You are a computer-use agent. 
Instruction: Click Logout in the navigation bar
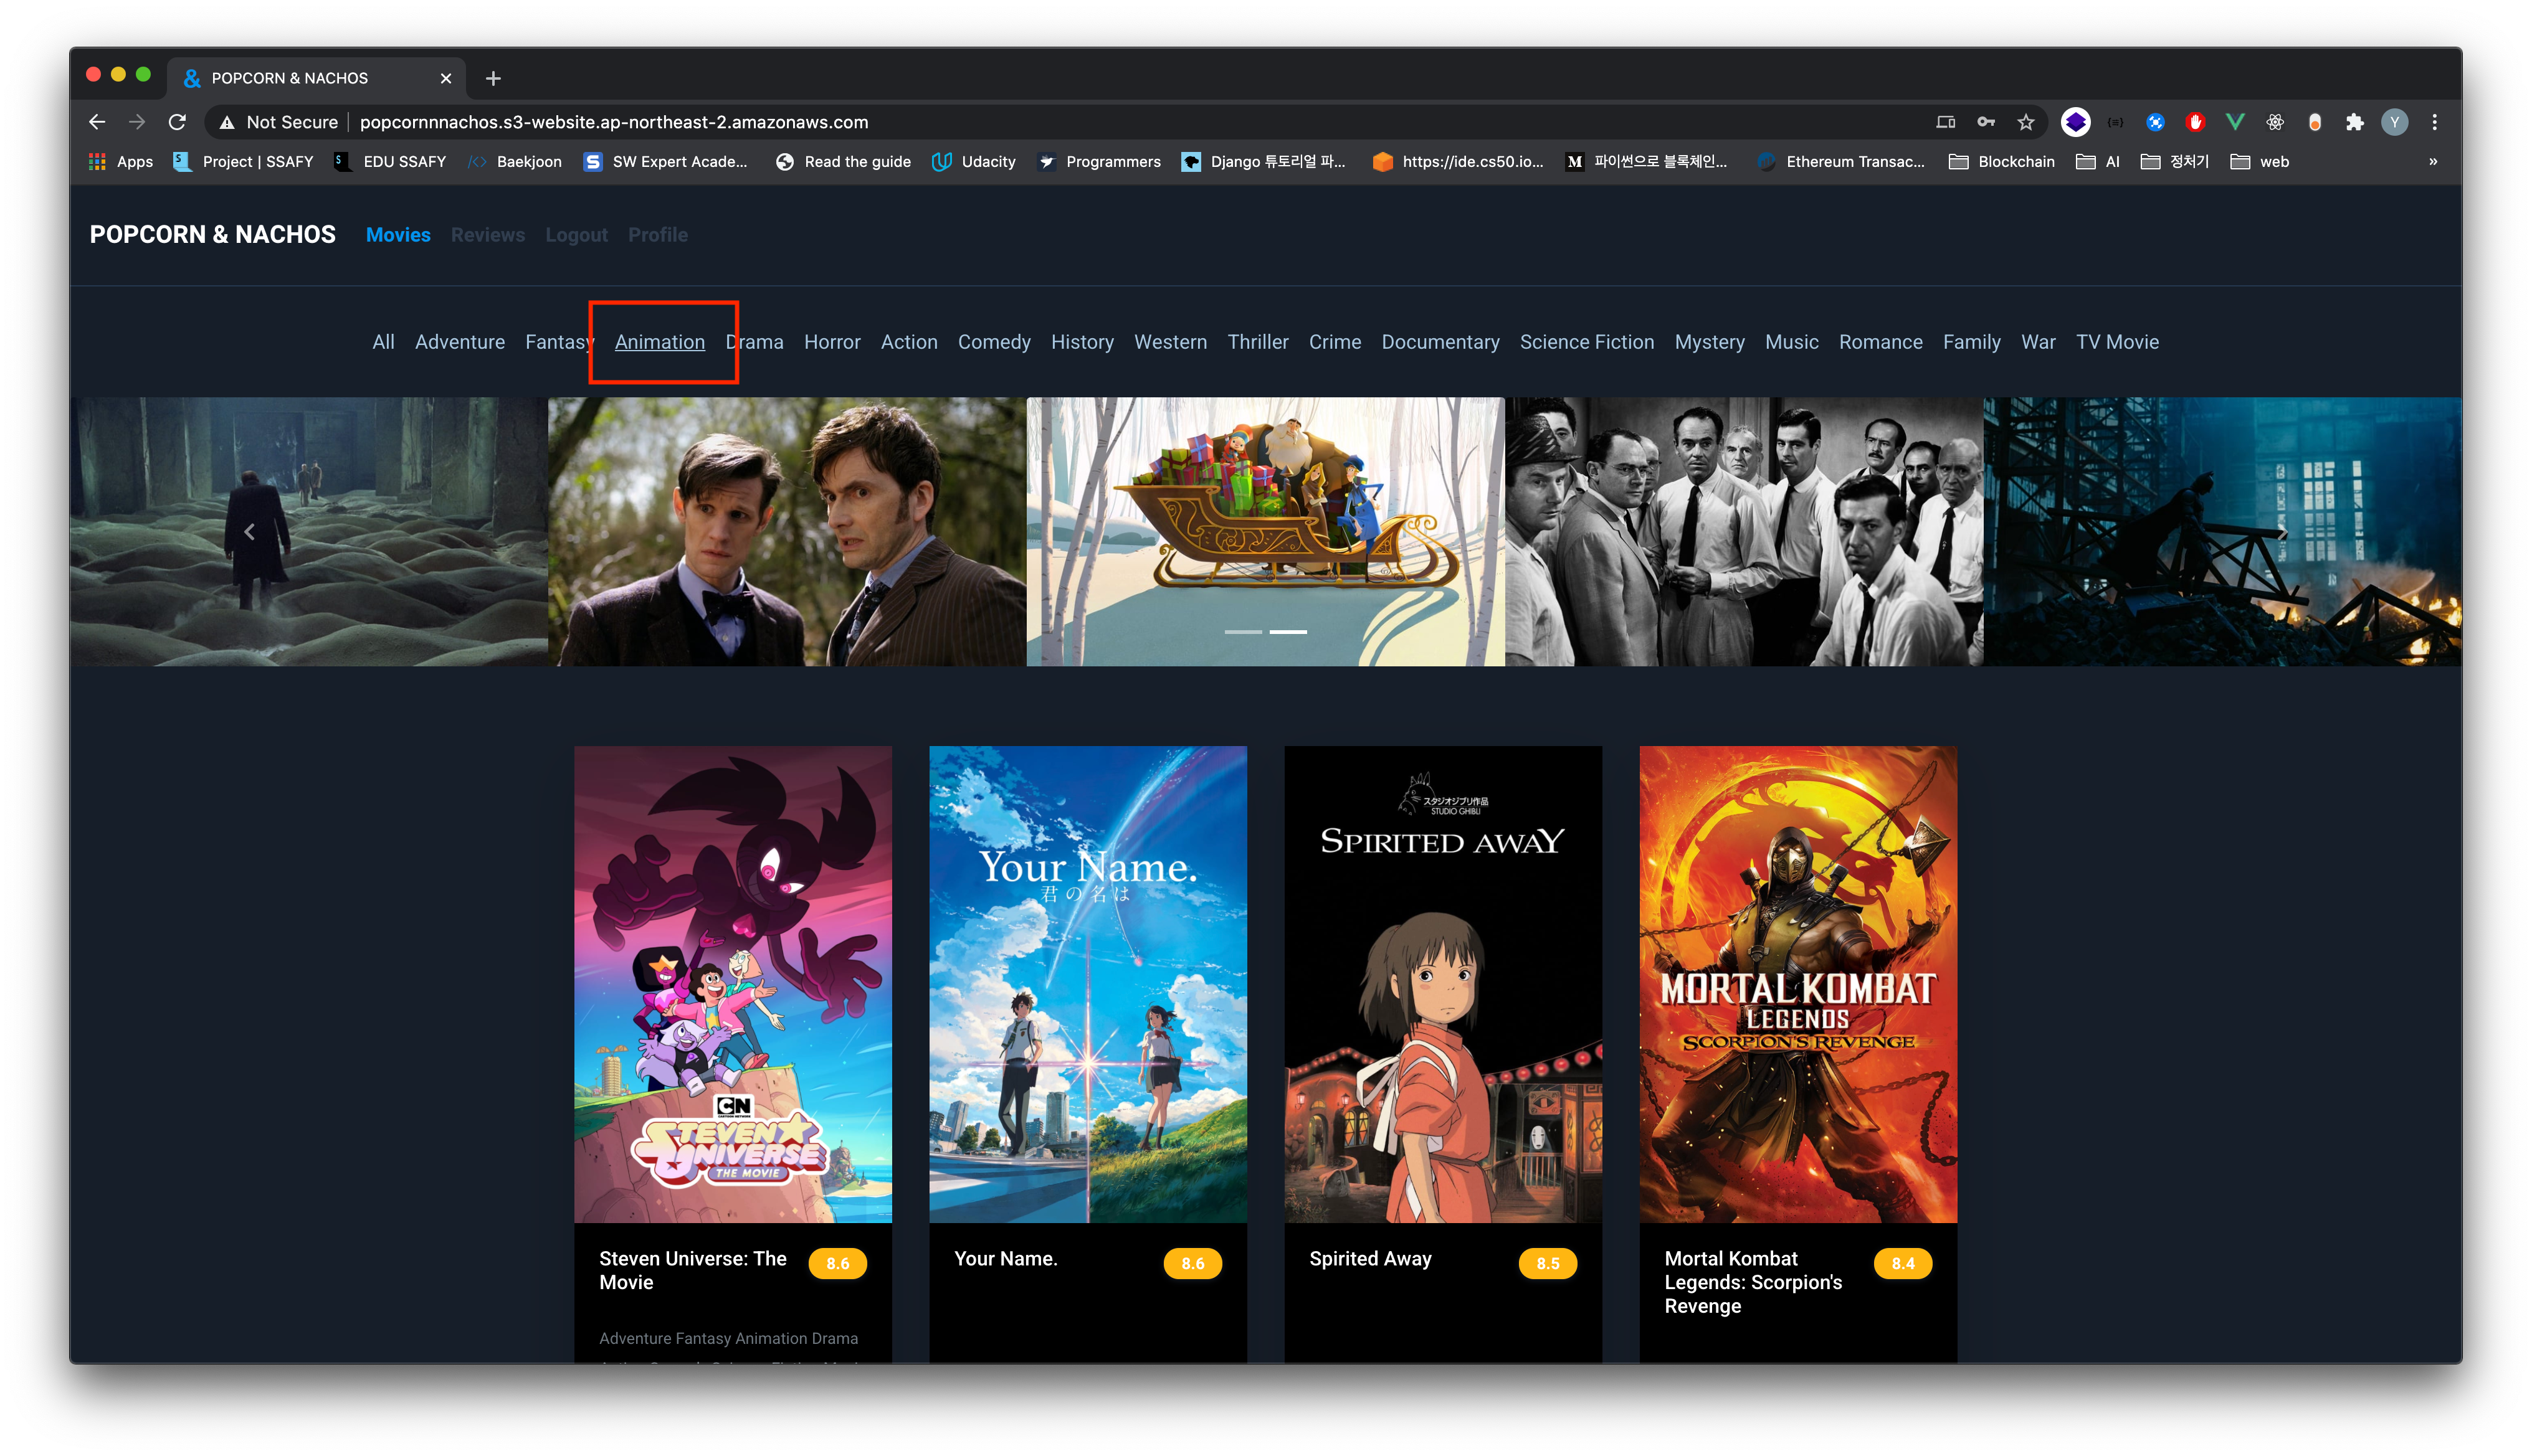click(x=576, y=235)
